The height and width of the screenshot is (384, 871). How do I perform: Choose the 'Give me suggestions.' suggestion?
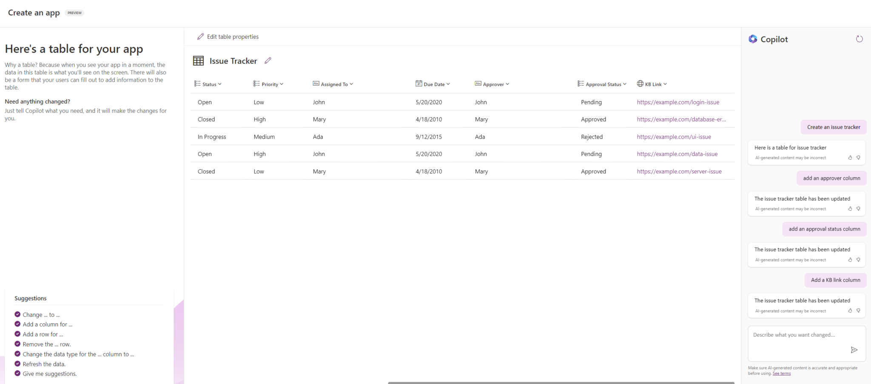(49, 374)
